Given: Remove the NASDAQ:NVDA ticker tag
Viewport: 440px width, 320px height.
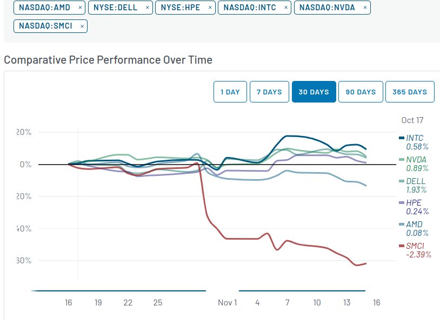Looking at the screenshot, I should click(365, 8).
